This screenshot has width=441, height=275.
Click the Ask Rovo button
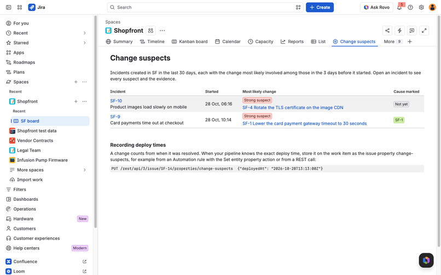click(x=376, y=7)
